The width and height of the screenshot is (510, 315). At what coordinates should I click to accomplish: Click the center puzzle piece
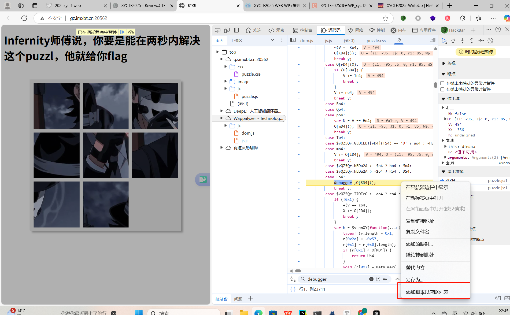point(106,155)
